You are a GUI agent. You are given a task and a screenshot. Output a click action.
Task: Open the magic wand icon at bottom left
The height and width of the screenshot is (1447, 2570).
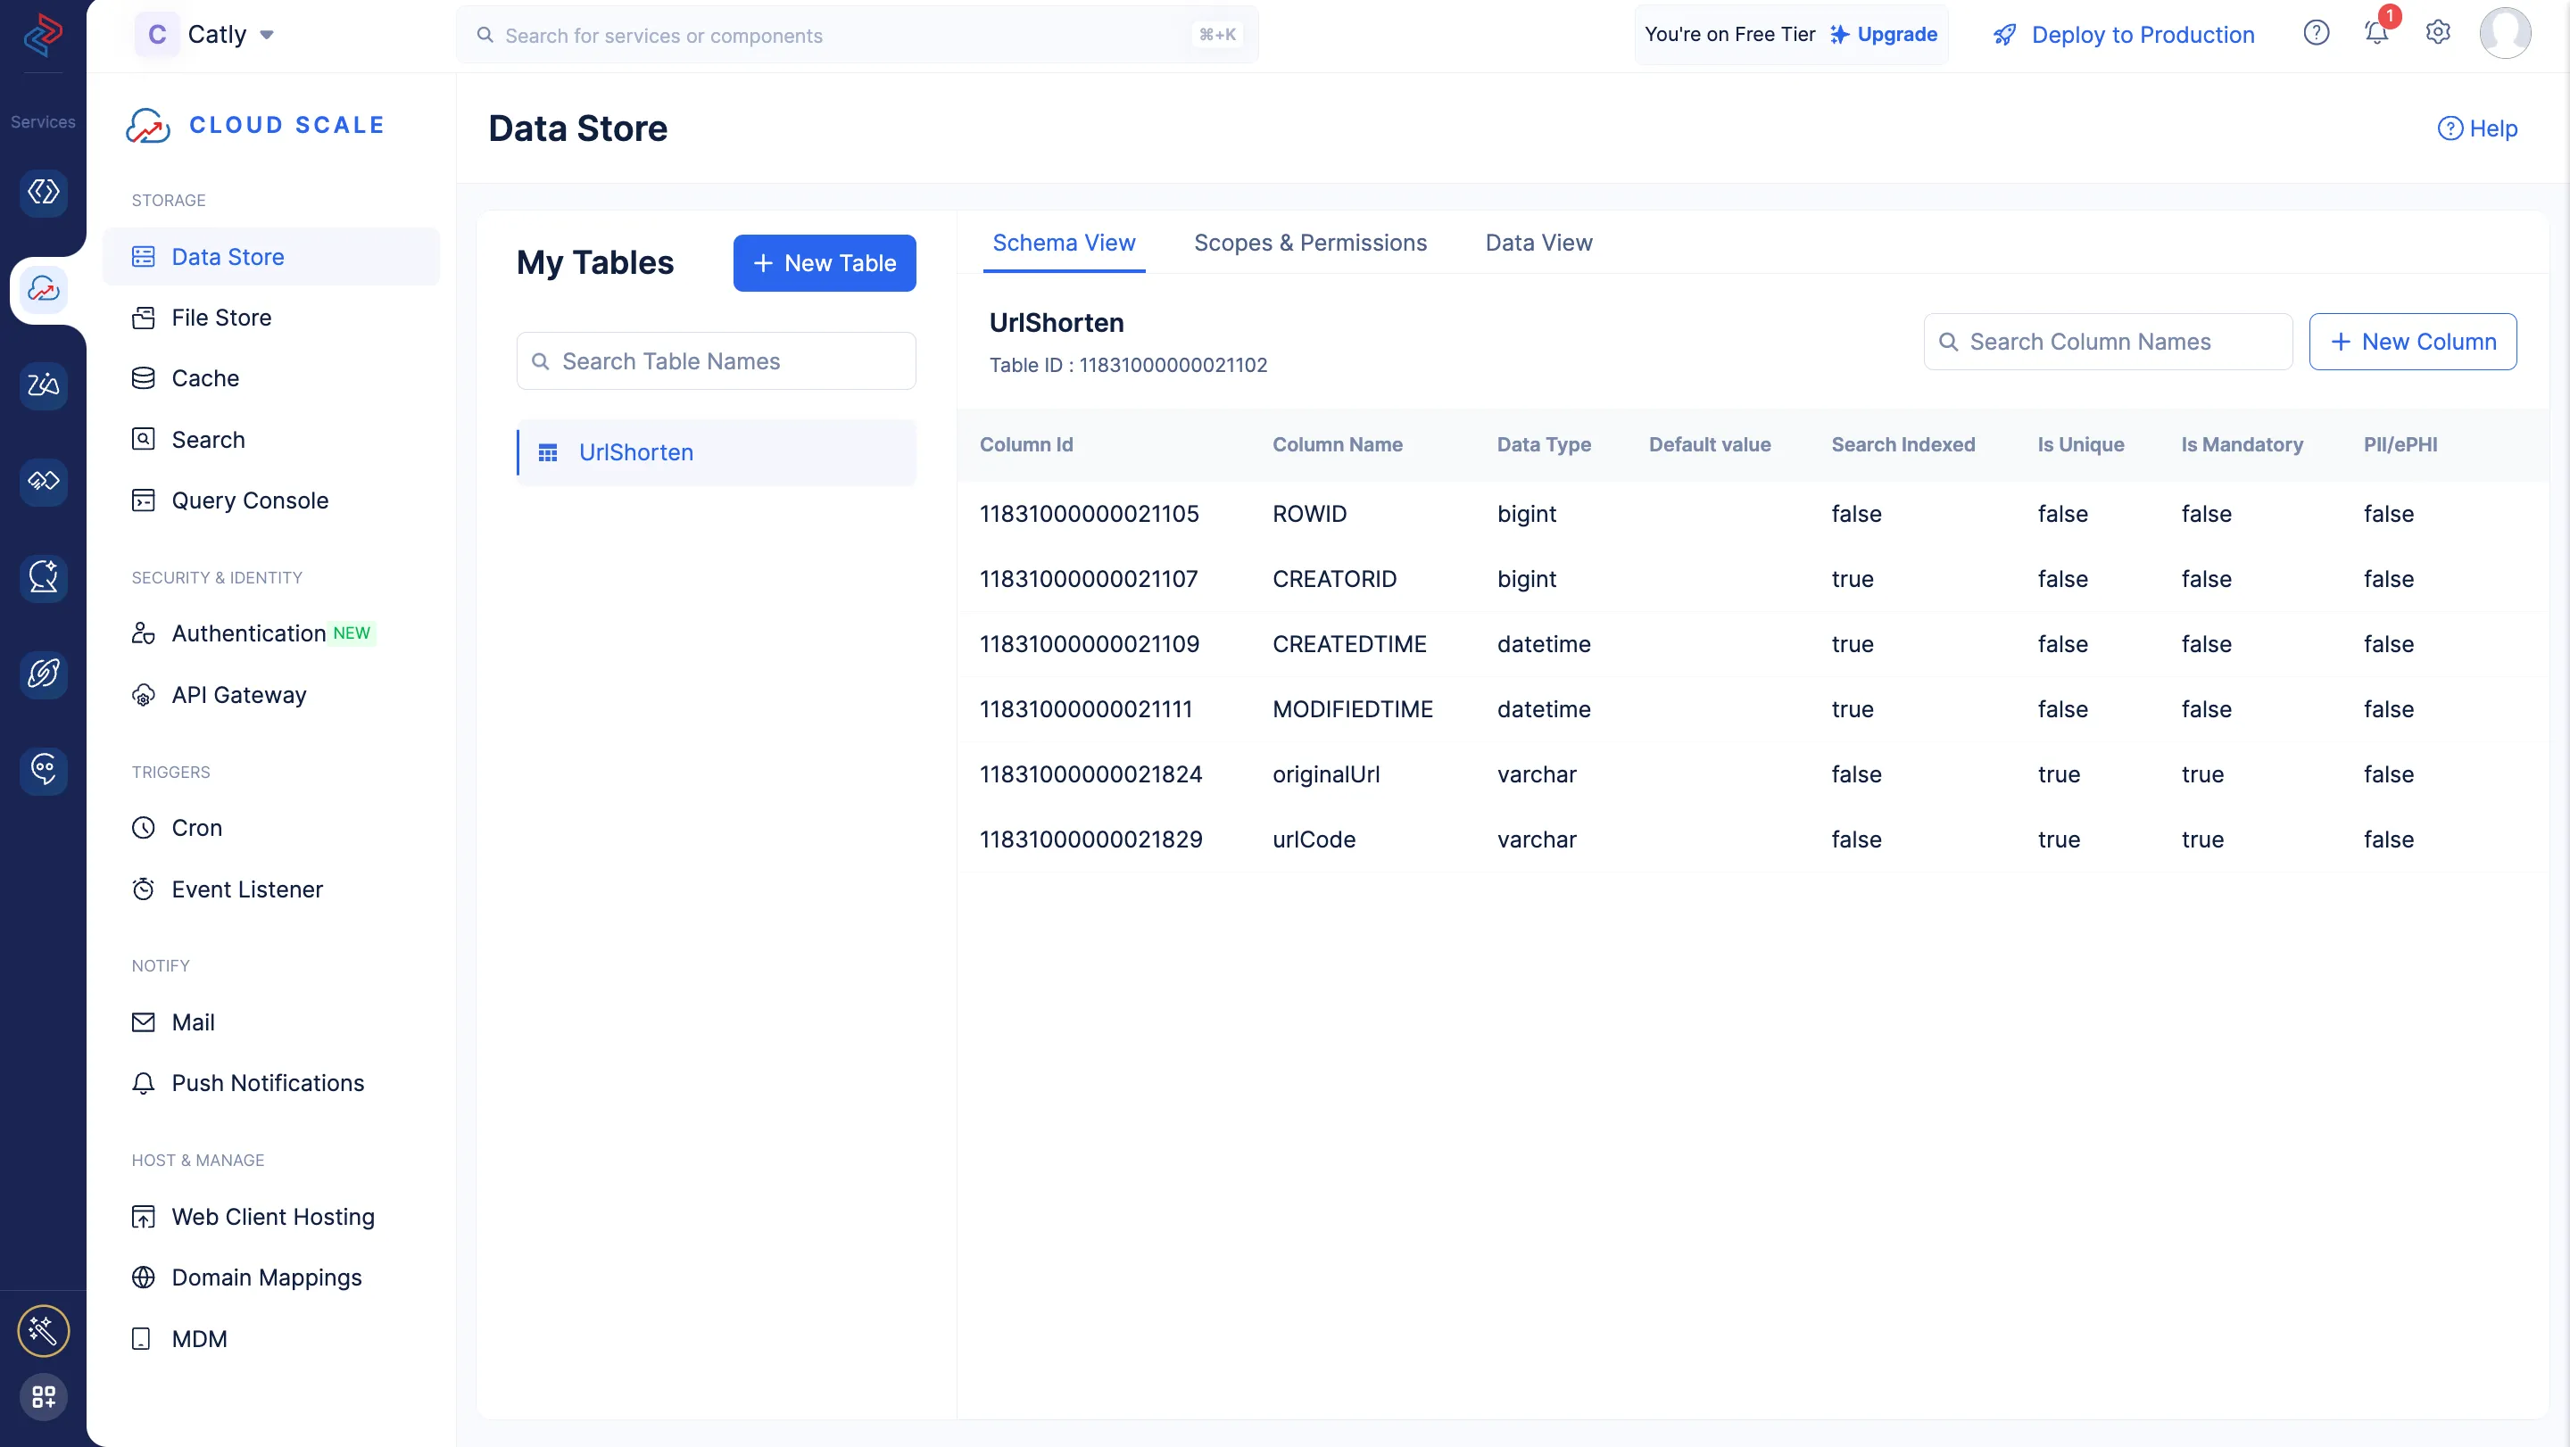(x=43, y=1329)
